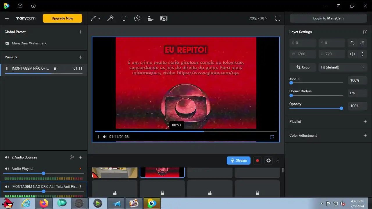Click the volume icon in system tray

(x=343, y=203)
